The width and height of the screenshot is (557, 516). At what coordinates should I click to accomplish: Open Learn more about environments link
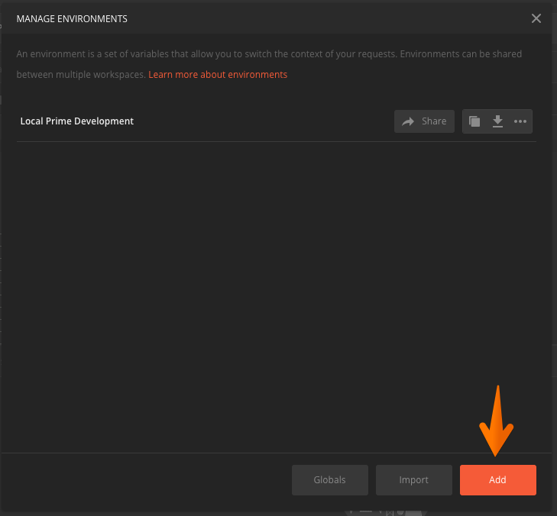tap(218, 75)
